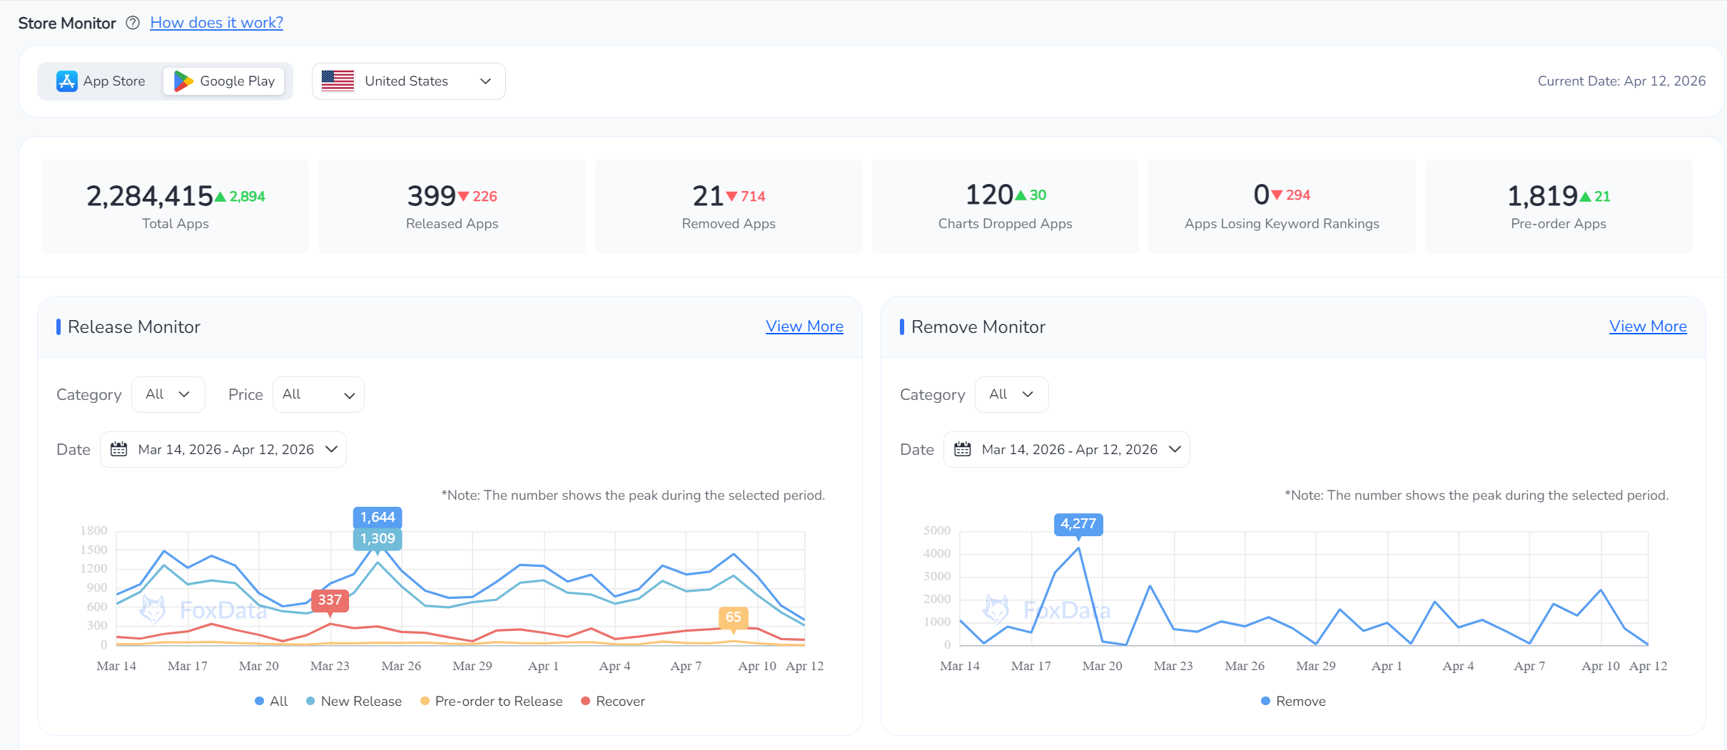Viewport: 1727px width, 750px height.
Task: Expand the Release Monitor Price dropdown
Action: tap(318, 395)
